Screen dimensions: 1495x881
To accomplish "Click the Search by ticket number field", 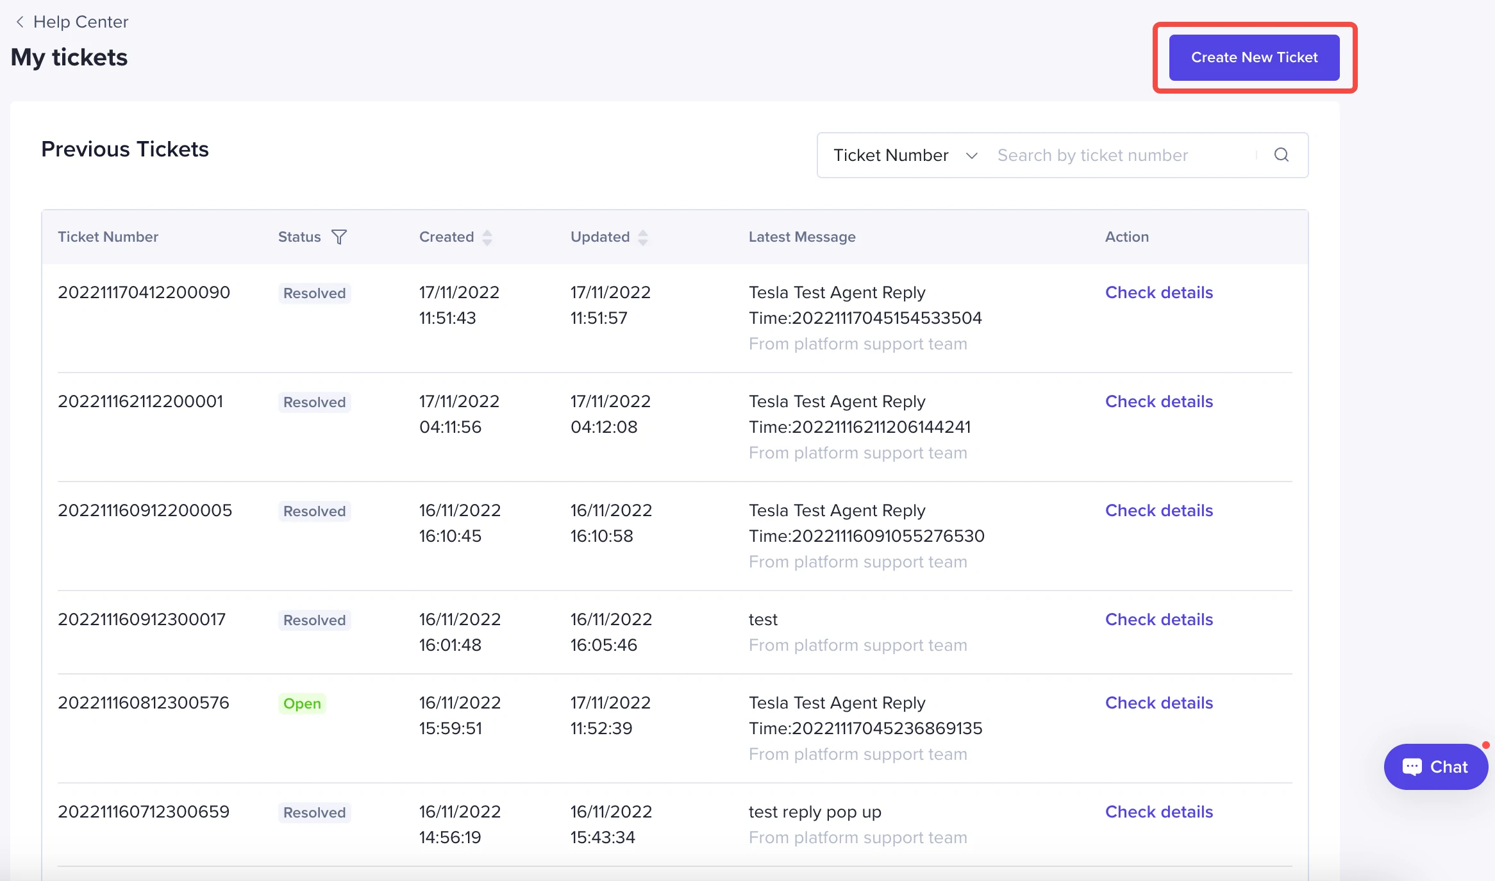I will coord(1122,155).
